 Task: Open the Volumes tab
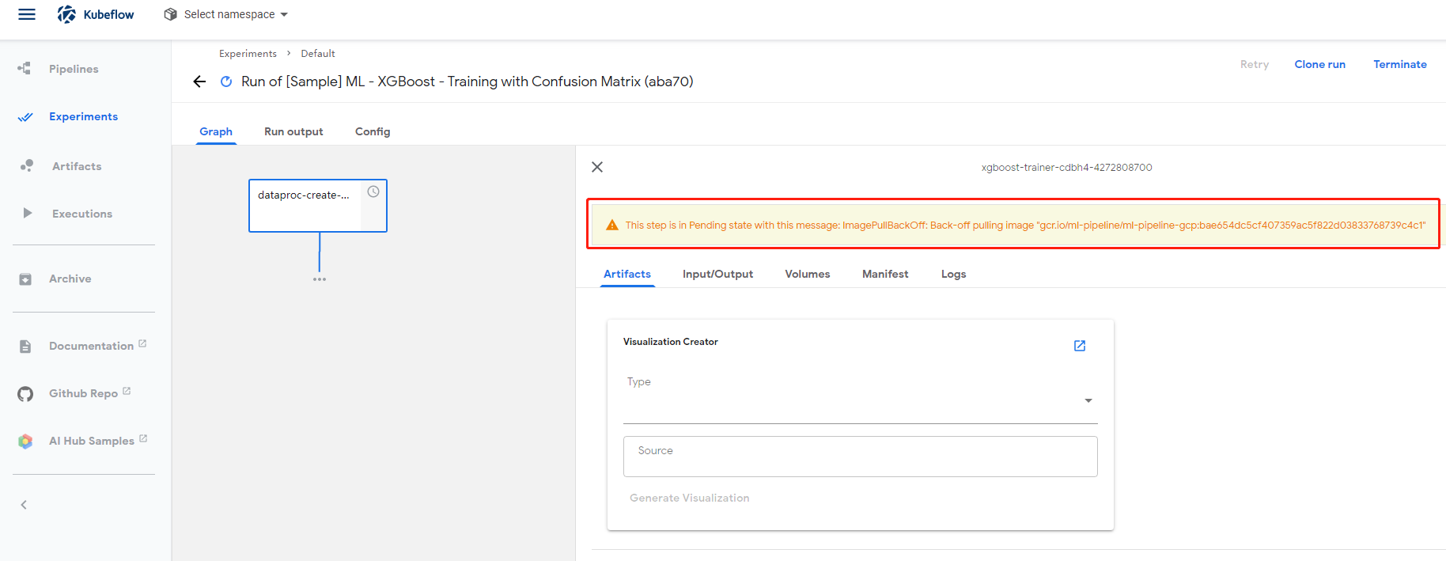click(x=808, y=274)
